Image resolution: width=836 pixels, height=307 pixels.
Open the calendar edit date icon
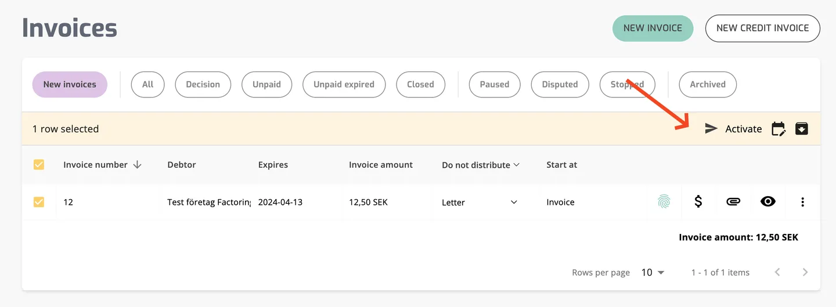(779, 129)
